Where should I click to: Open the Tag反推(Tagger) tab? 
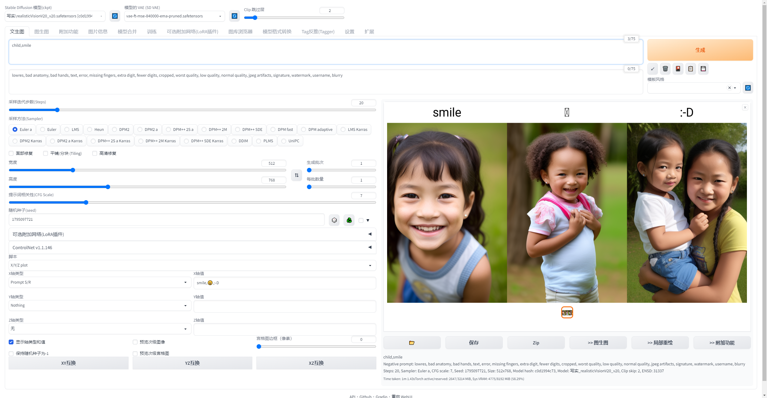click(x=318, y=31)
